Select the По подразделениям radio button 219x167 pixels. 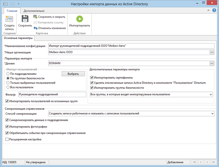(x=8, y=74)
